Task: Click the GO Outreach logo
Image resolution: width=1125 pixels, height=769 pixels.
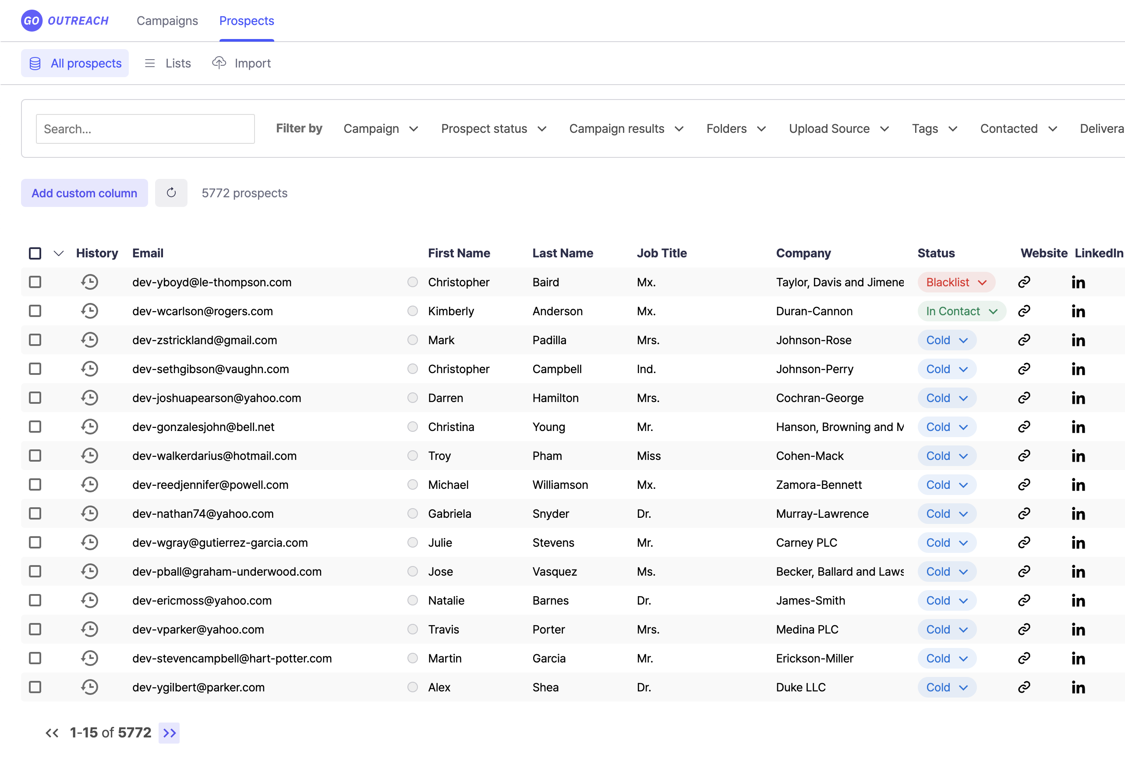Action: 65,20
